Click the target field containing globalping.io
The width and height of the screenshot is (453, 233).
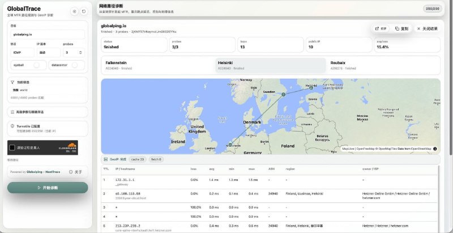tap(48, 35)
